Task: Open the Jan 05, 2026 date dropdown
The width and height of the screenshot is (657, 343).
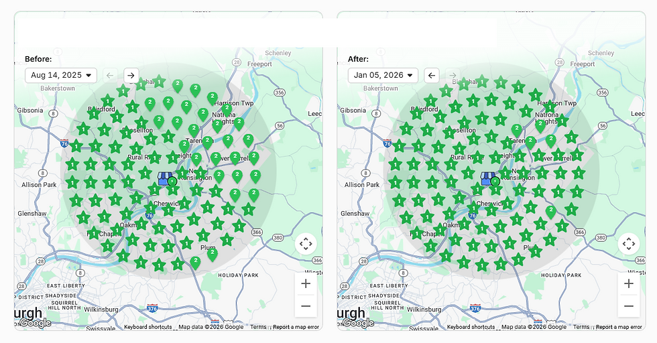Action: pyautogui.click(x=383, y=76)
